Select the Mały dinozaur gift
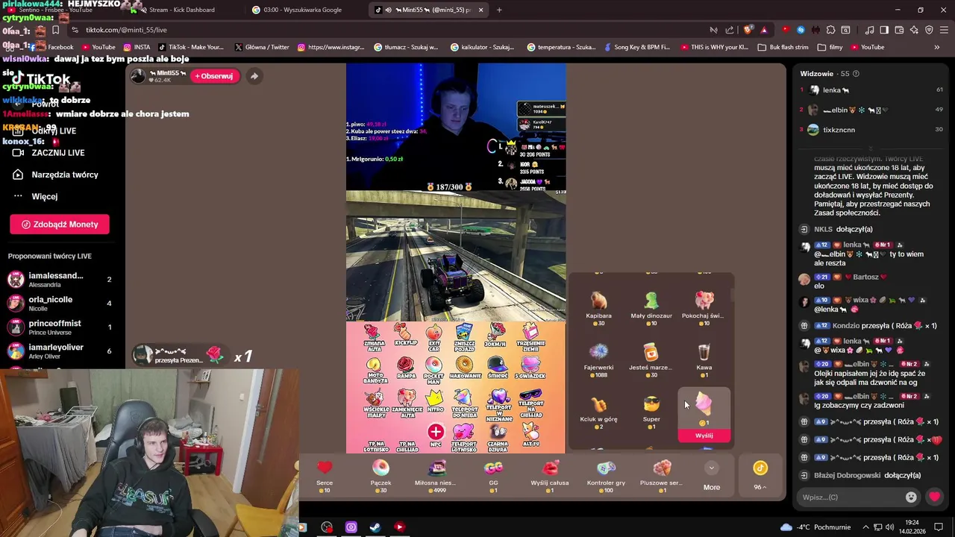 point(651,307)
